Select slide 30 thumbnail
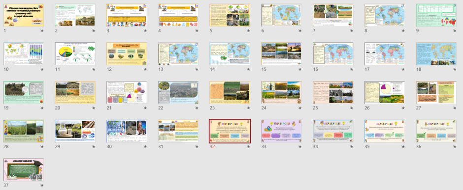This screenshot has height=190, width=463. pyautogui.click(x=127, y=131)
